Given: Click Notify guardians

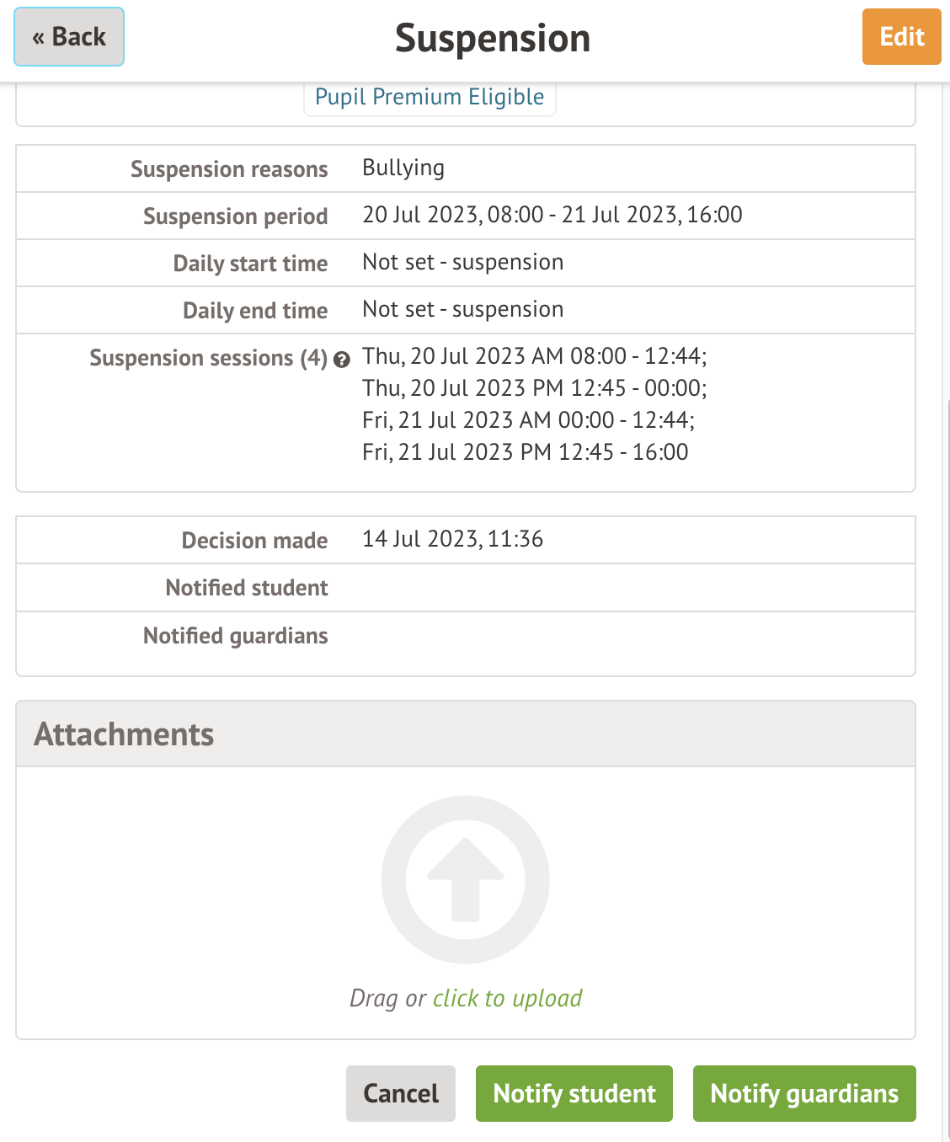Looking at the screenshot, I should [803, 1093].
